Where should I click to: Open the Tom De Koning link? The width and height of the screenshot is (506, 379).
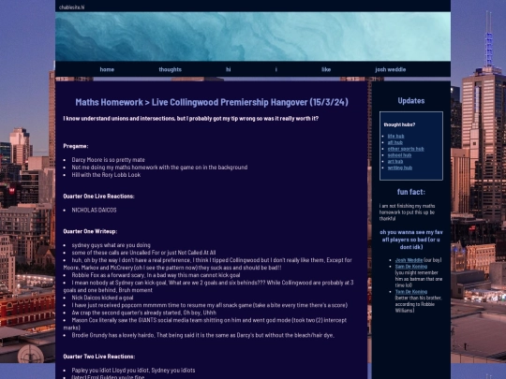point(411,291)
